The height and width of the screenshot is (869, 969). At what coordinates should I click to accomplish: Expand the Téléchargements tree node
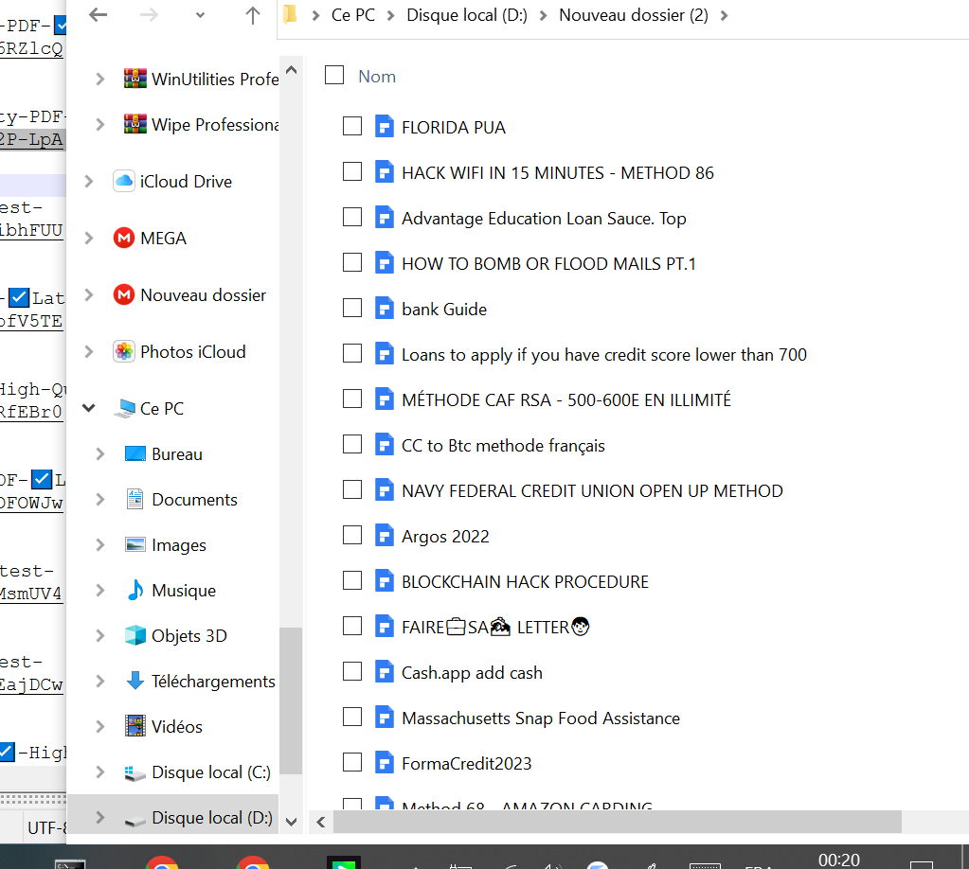click(x=100, y=682)
